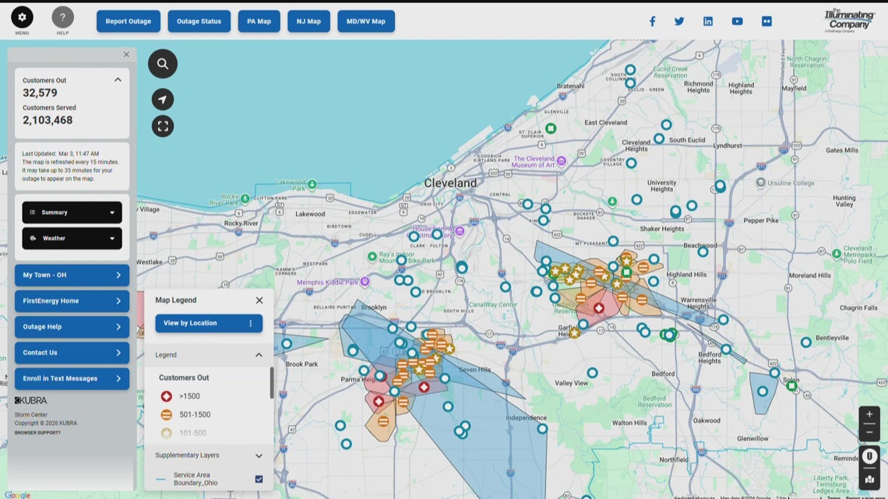888x499 pixels.
Task: Click green outage marker near St. Clair Superior
Action: pos(551,128)
